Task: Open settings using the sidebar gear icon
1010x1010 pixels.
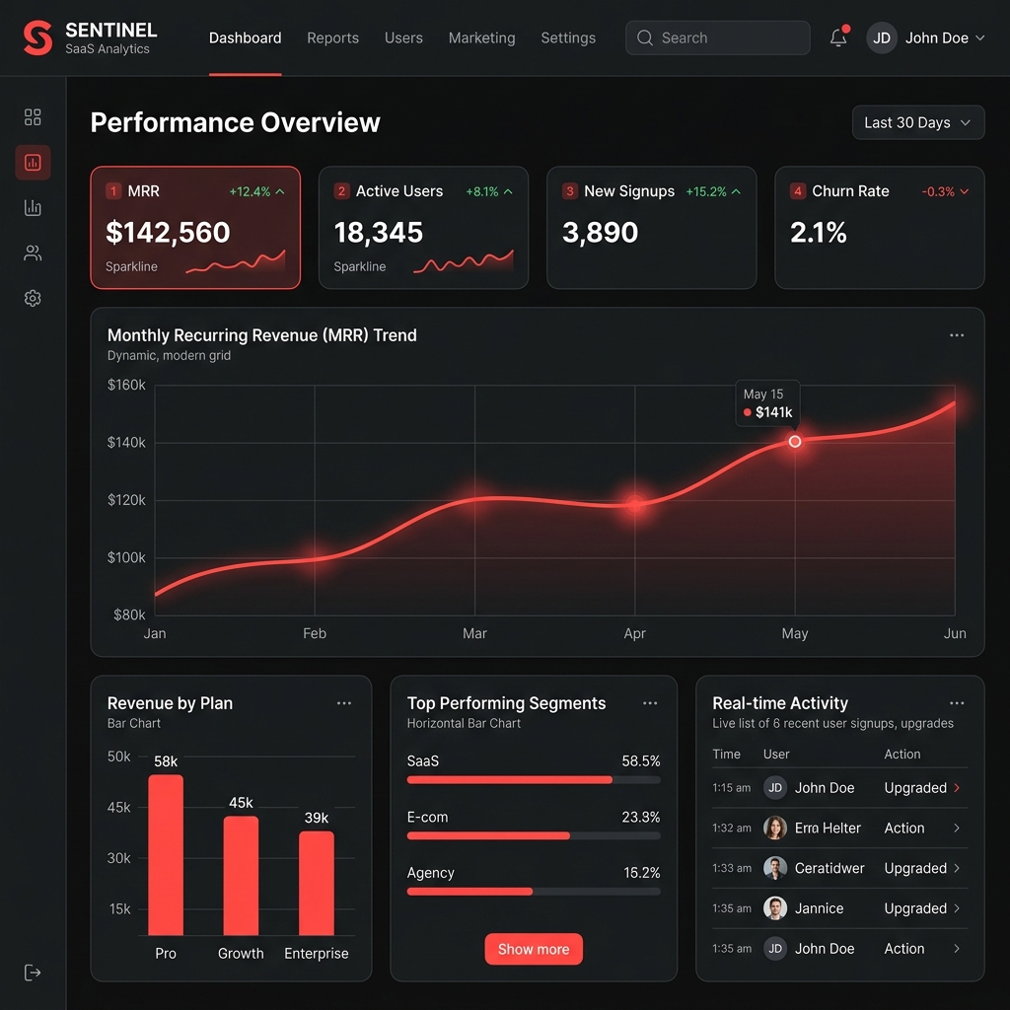Action: pos(33,298)
